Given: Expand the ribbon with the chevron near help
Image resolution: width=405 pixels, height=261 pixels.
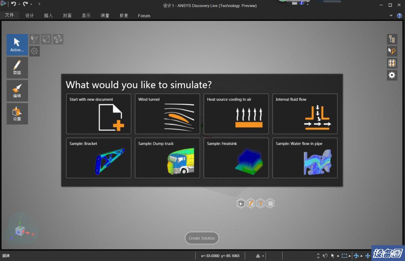Looking at the screenshot, I should click(391, 15).
